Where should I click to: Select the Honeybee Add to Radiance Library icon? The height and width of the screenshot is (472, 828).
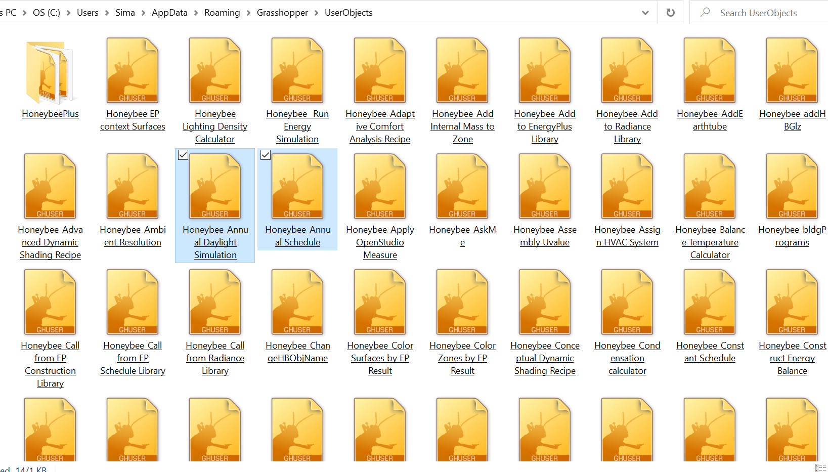(x=627, y=70)
